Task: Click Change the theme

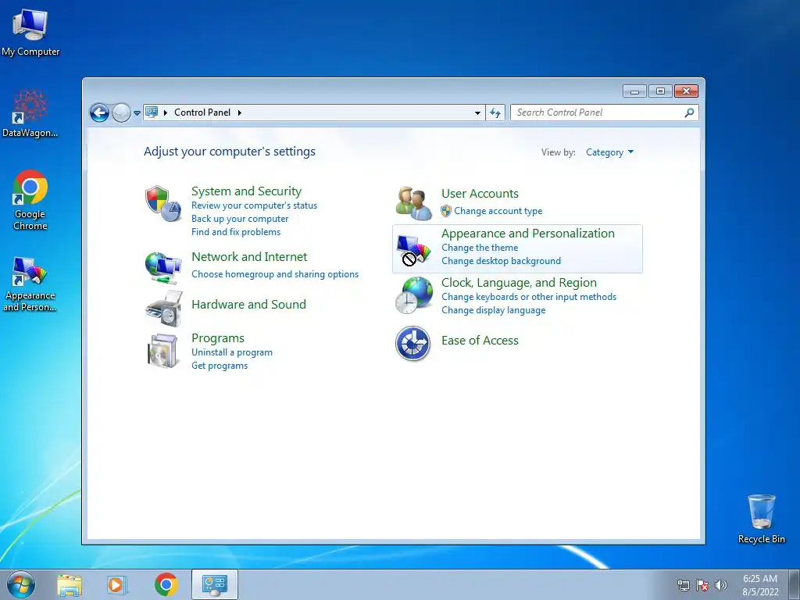Action: 480,248
